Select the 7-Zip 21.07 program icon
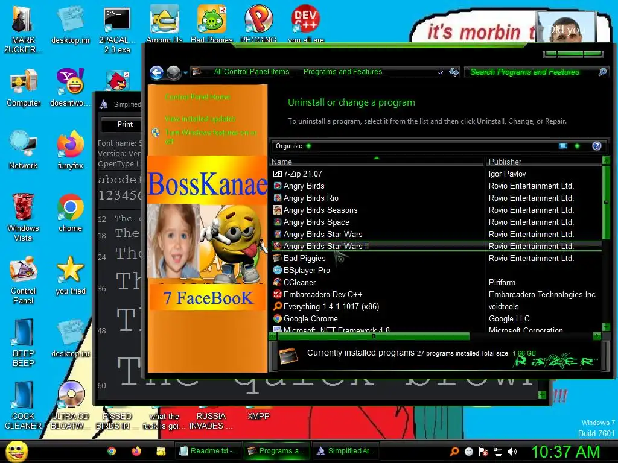This screenshot has width=618, height=463. click(278, 174)
